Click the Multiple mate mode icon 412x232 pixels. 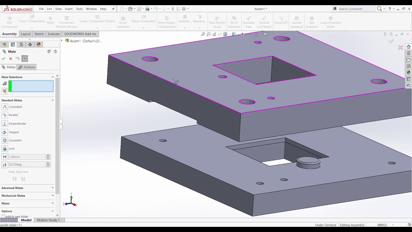pos(5,91)
